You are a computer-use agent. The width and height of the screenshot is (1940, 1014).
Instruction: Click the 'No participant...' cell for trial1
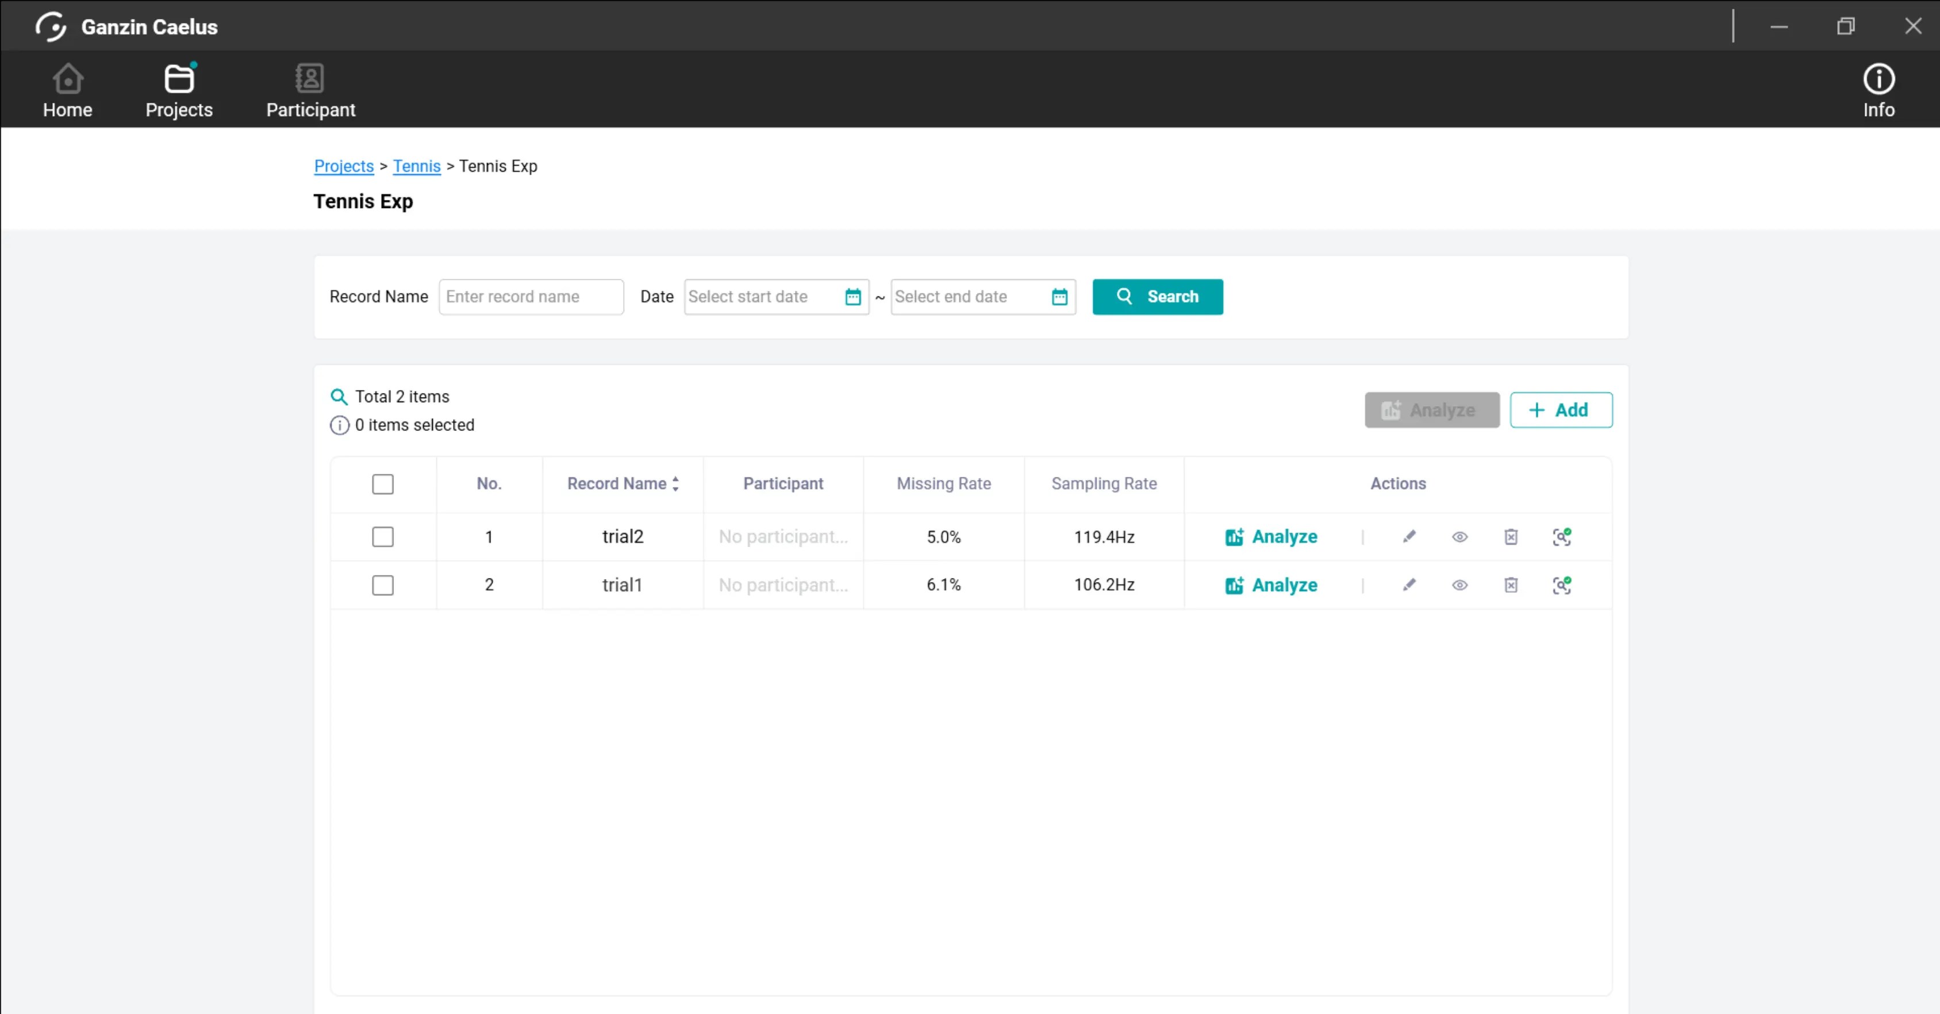point(783,585)
